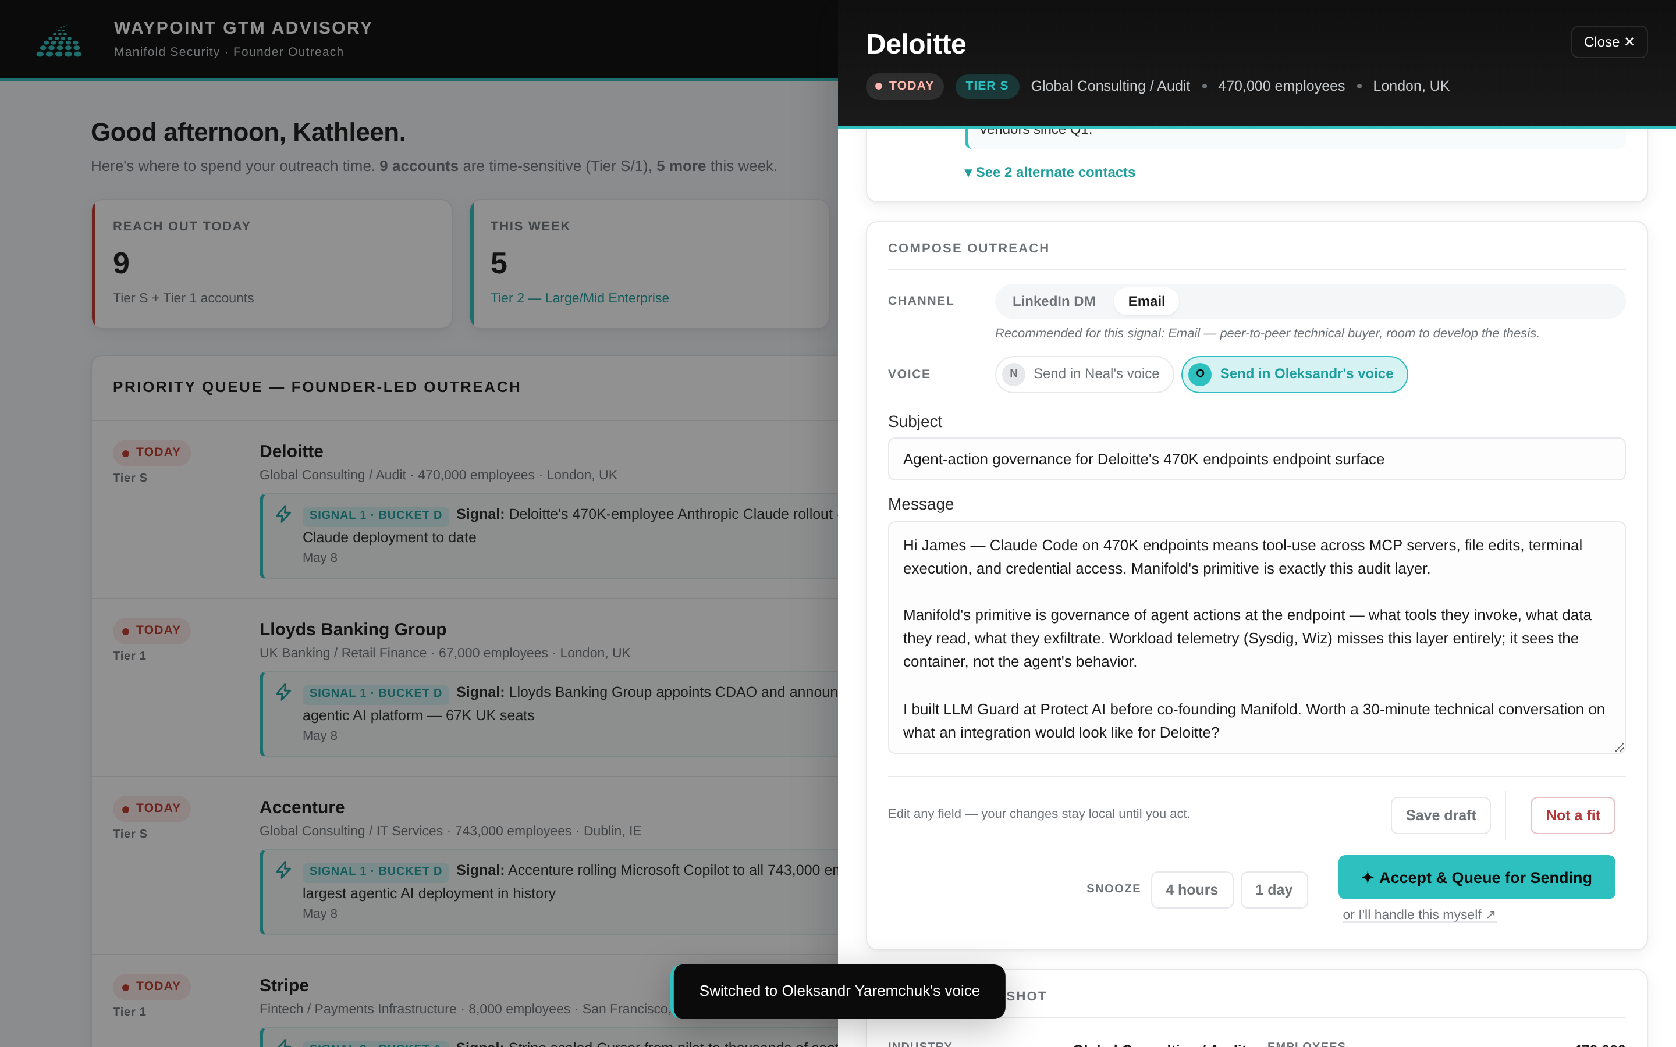Viewport: 1676px width, 1047px height.
Task: Click the Priority Queue heading
Action: coord(317,387)
